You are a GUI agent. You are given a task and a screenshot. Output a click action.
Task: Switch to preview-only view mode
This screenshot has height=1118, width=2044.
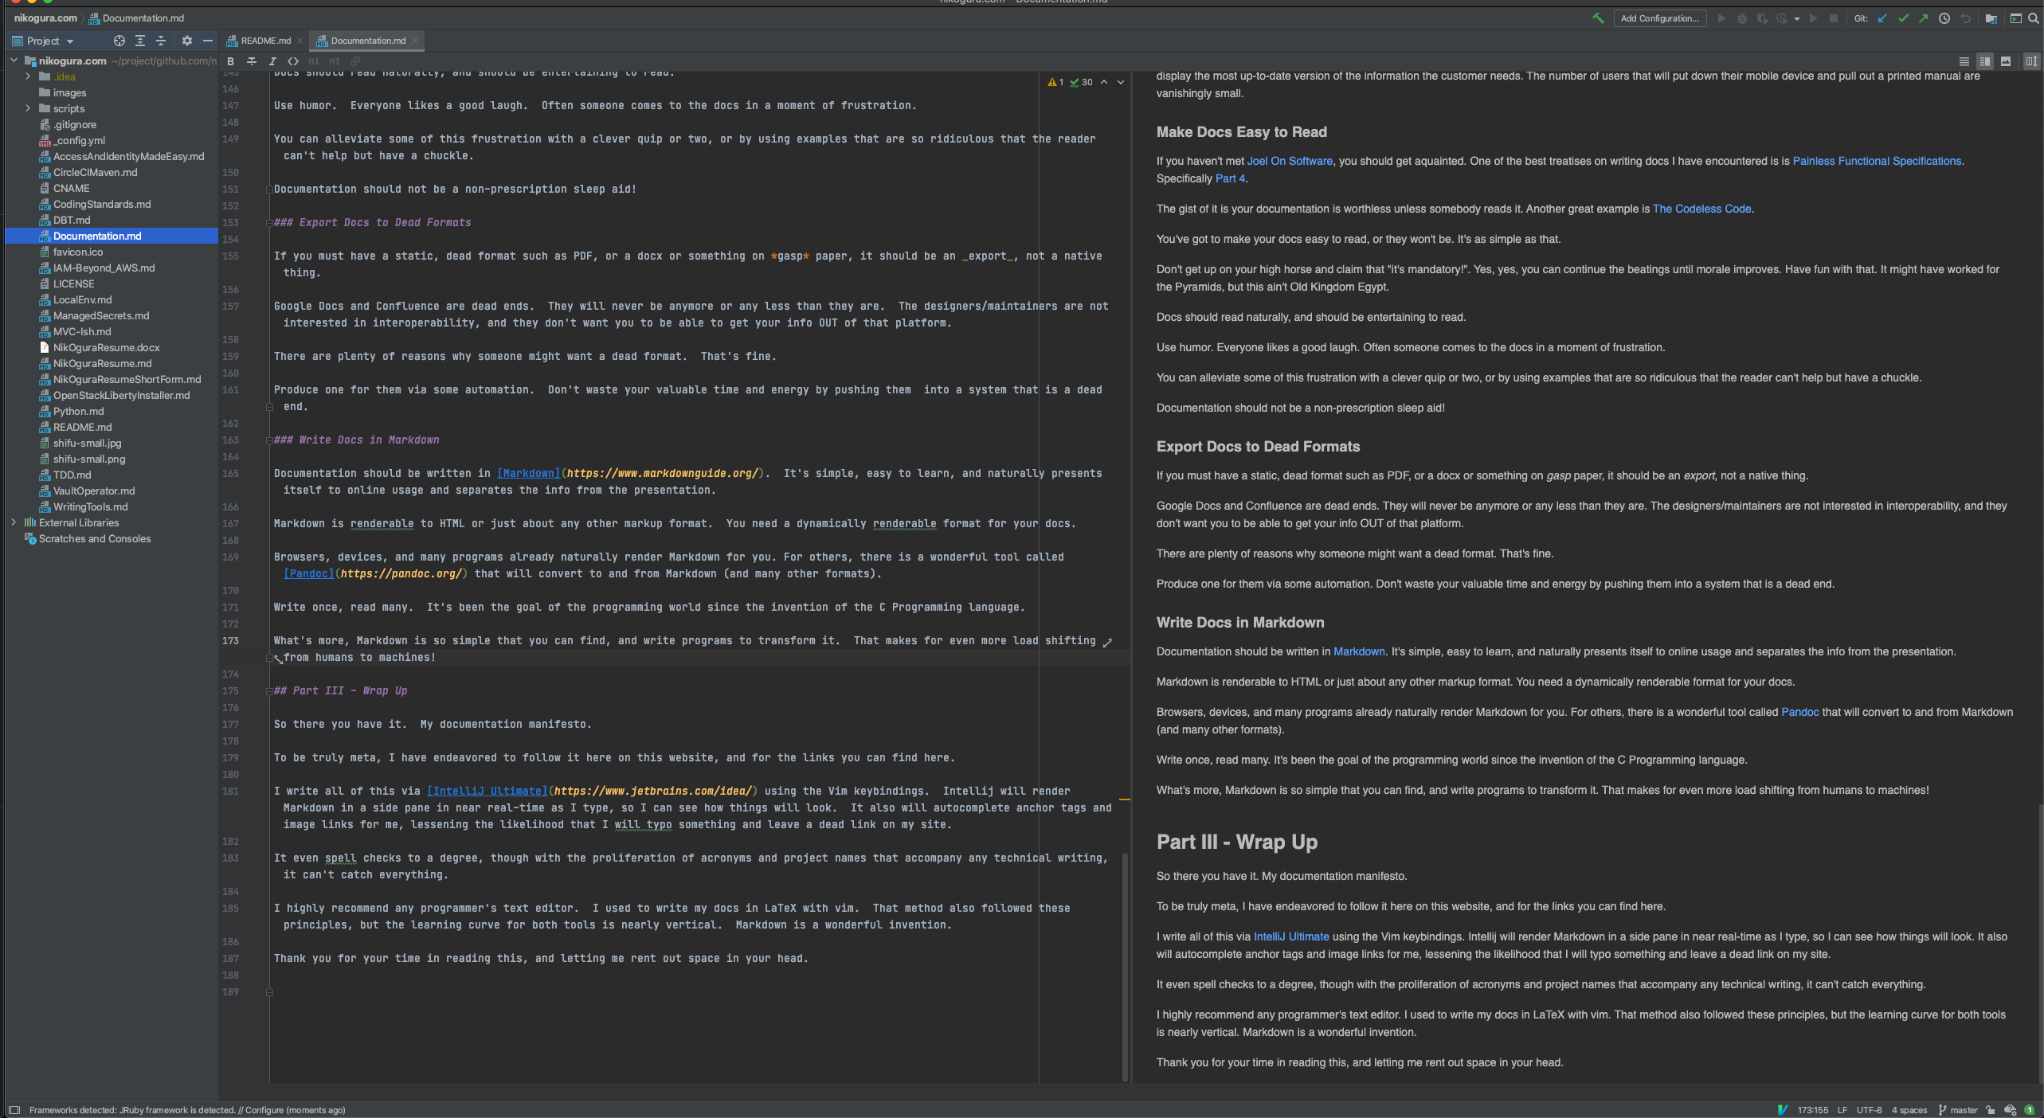pos(2006,61)
